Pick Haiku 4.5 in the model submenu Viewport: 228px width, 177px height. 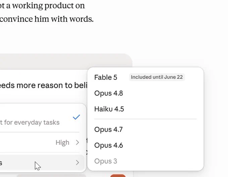click(x=109, y=109)
